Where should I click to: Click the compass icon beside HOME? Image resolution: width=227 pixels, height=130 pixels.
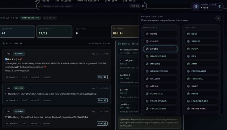coord(147,34)
